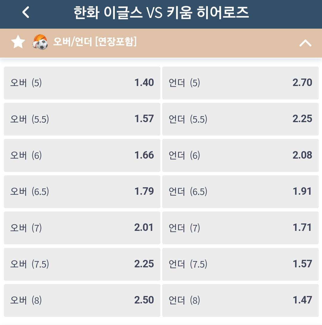Pick 오버 (8) odds 2.50
The image size is (322, 325).
82,301
